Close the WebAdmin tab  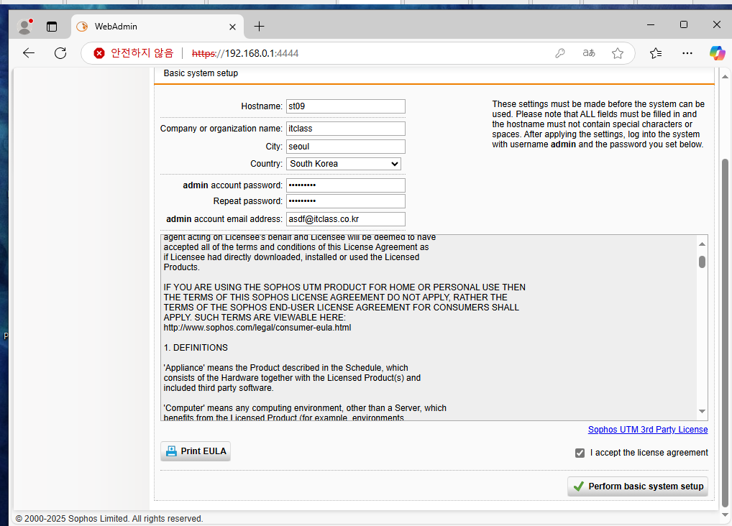click(x=232, y=27)
